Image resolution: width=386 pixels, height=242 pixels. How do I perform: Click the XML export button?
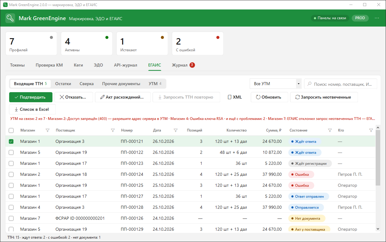(x=235, y=97)
